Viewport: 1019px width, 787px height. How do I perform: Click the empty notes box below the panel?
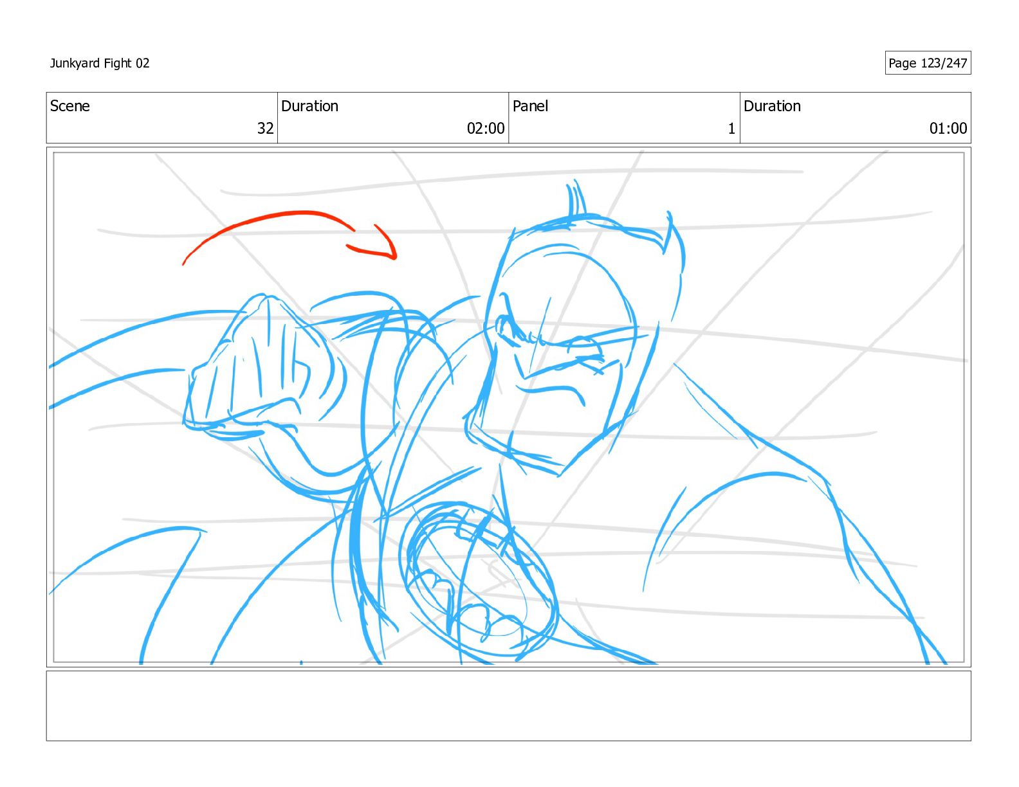coord(508,706)
